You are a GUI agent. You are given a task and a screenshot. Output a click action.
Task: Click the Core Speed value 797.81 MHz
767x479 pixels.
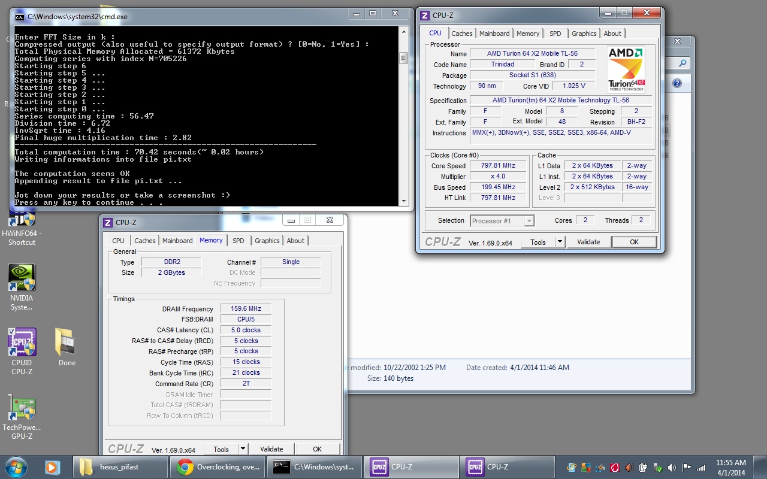point(497,166)
